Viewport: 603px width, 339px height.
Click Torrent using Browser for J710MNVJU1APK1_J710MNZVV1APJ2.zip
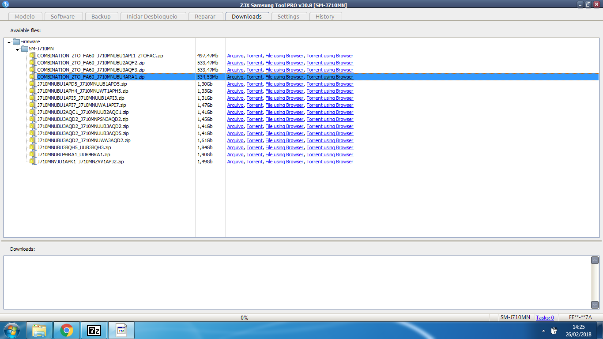point(330,162)
